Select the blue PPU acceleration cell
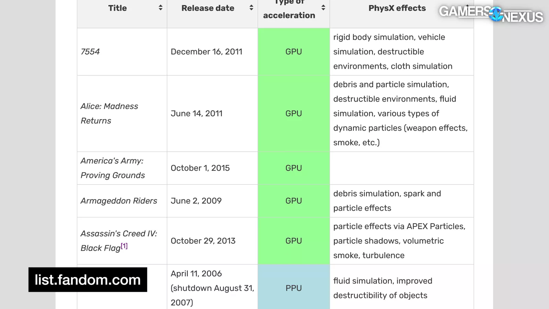Image resolution: width=549 pixels, height=309 pixels. [293, 288]
